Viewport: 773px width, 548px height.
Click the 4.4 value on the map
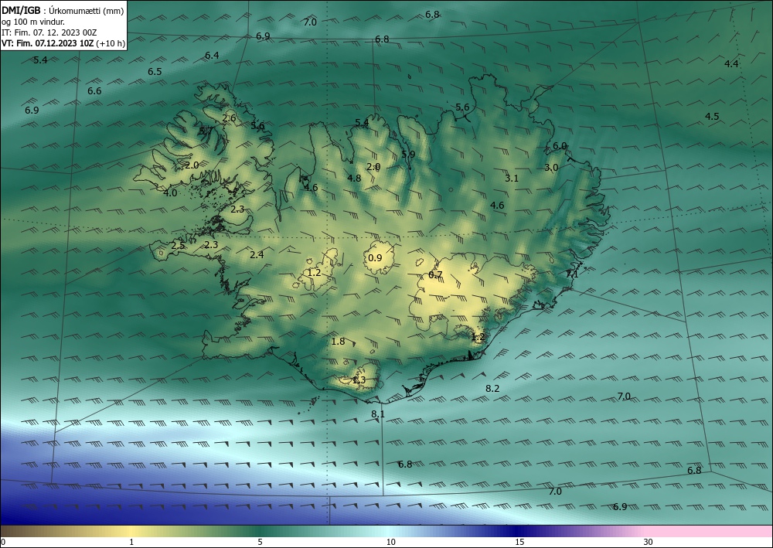pyautogui.click(x=731, y=64)
